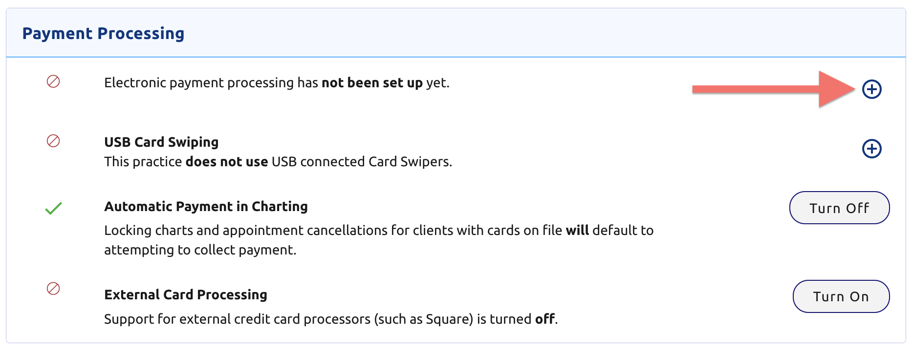Select the Payment Processing section heading
The image size is (913, 350).
tap(103, 33)
